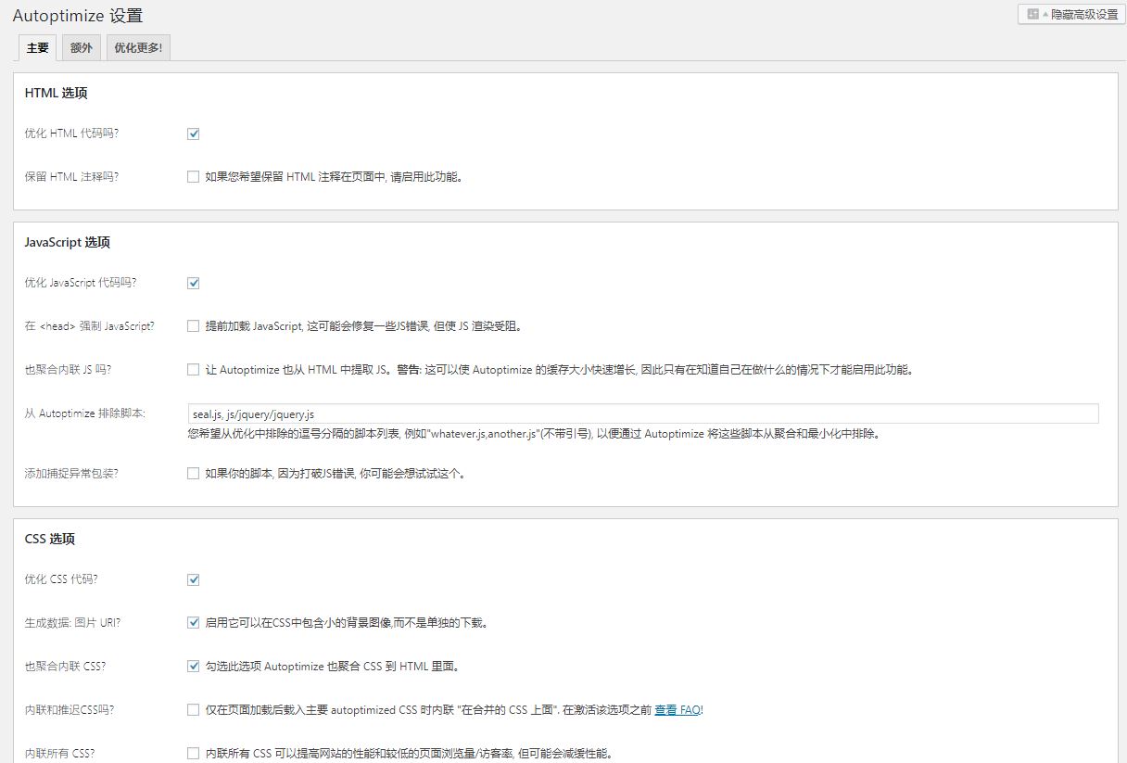Click the icon on the 隐藏高级设置 button

click(x=1032, y=14)
